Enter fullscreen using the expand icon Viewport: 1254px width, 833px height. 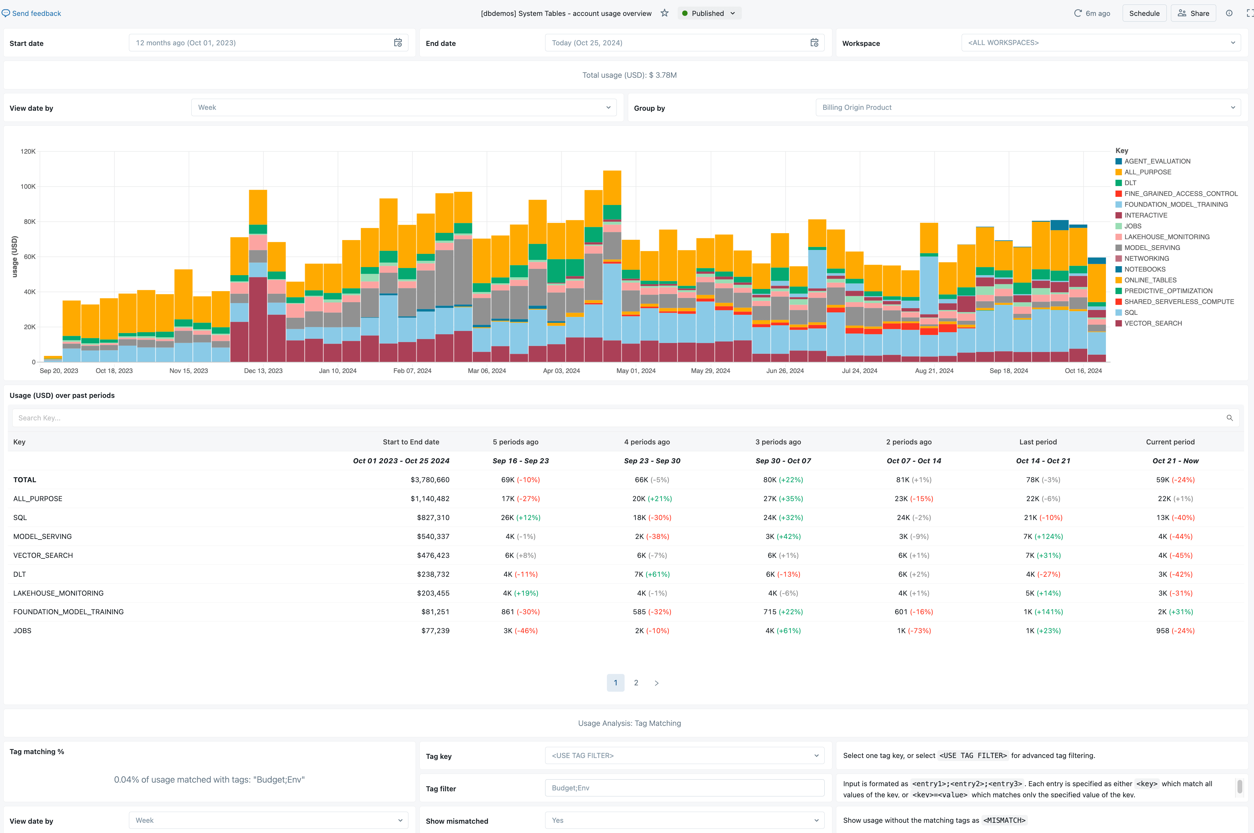pos(1249,13)
